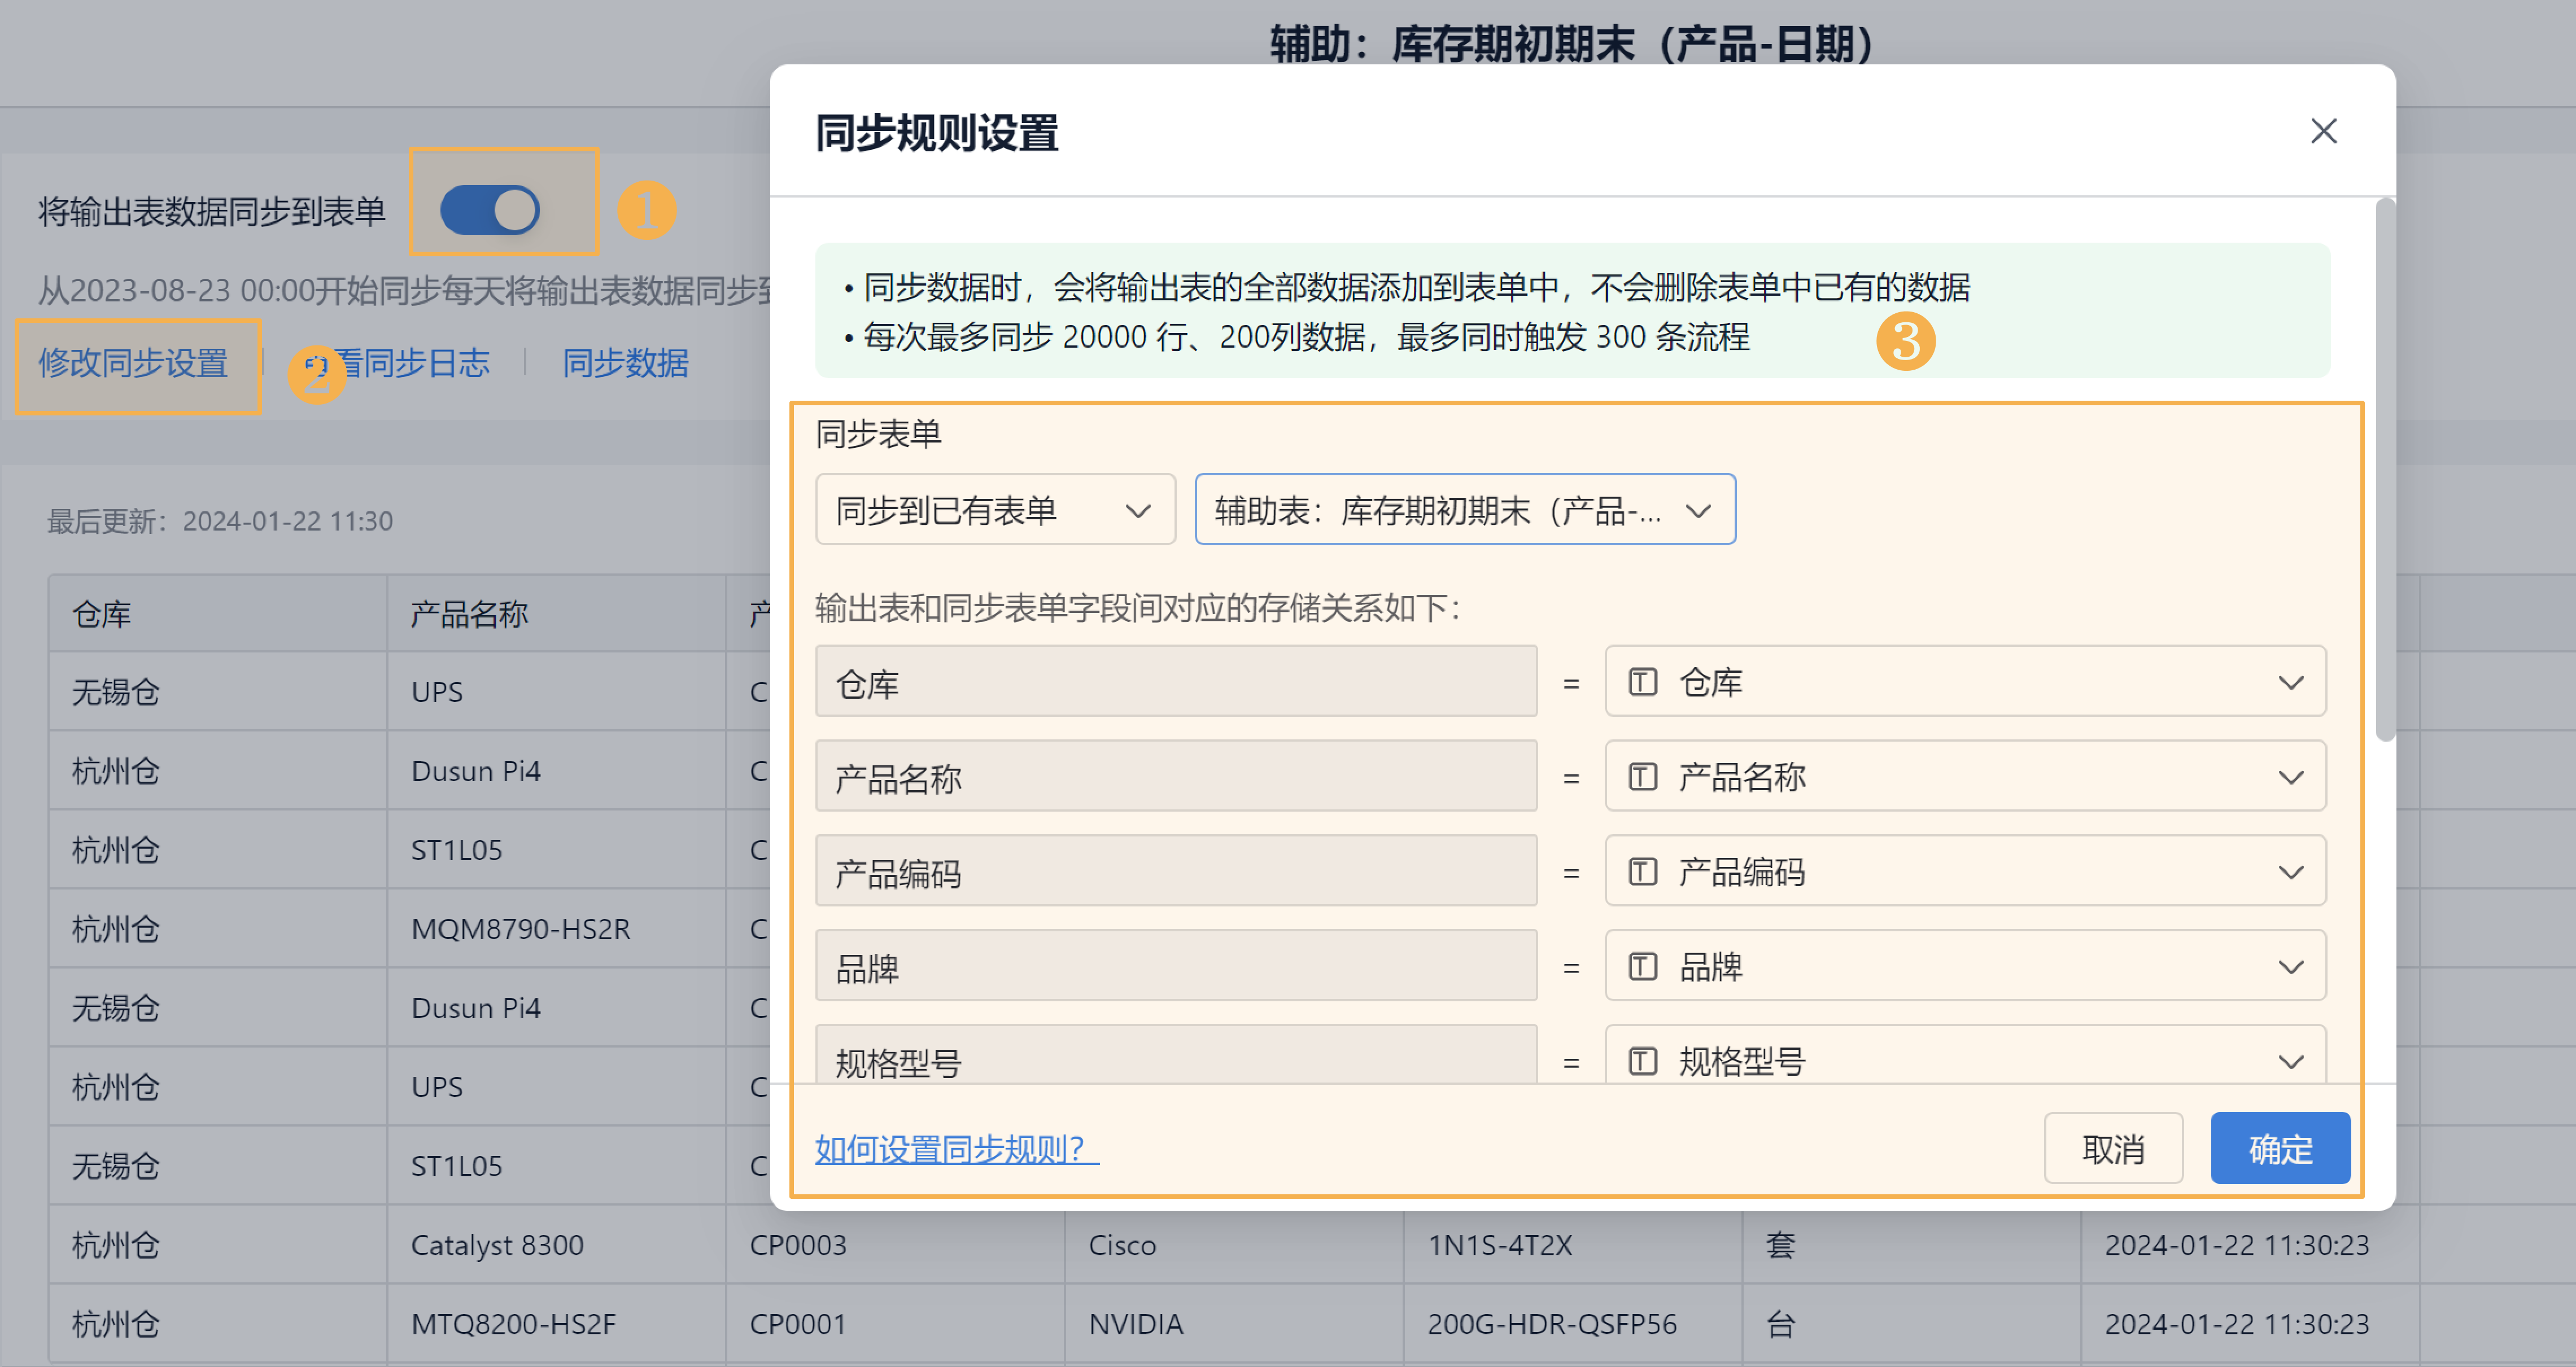Viewport: 2576px width, 1367px height.
Task: Close the 同步规则设置 dialog with X icon
Action: pyautogui.click(x=2323, y=131)
